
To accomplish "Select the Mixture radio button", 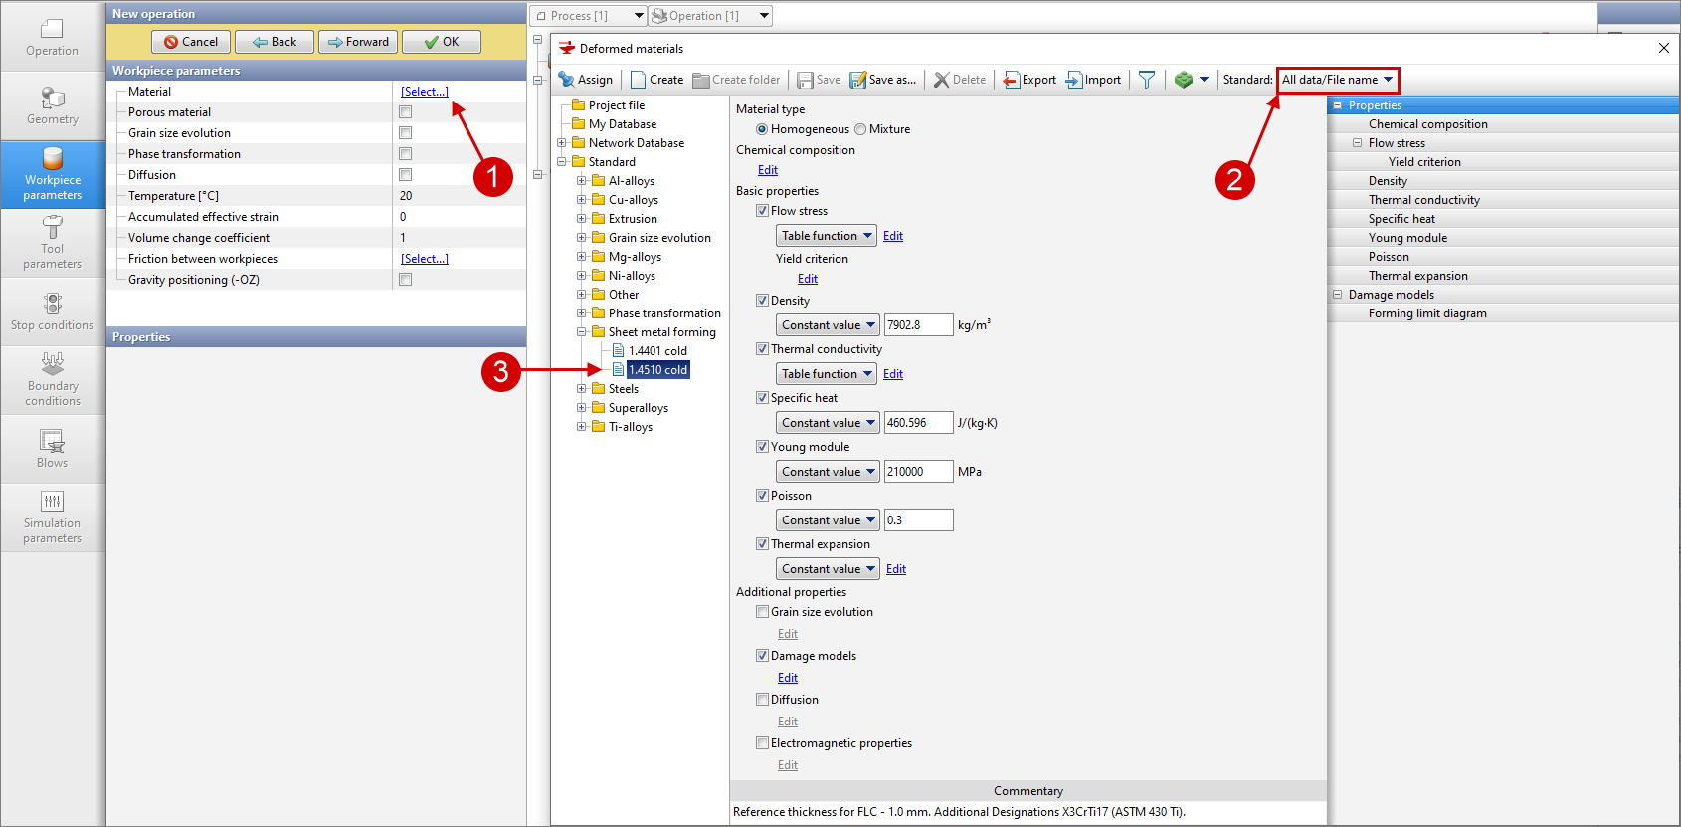I will pyautogui.click(x=860, y=129).
